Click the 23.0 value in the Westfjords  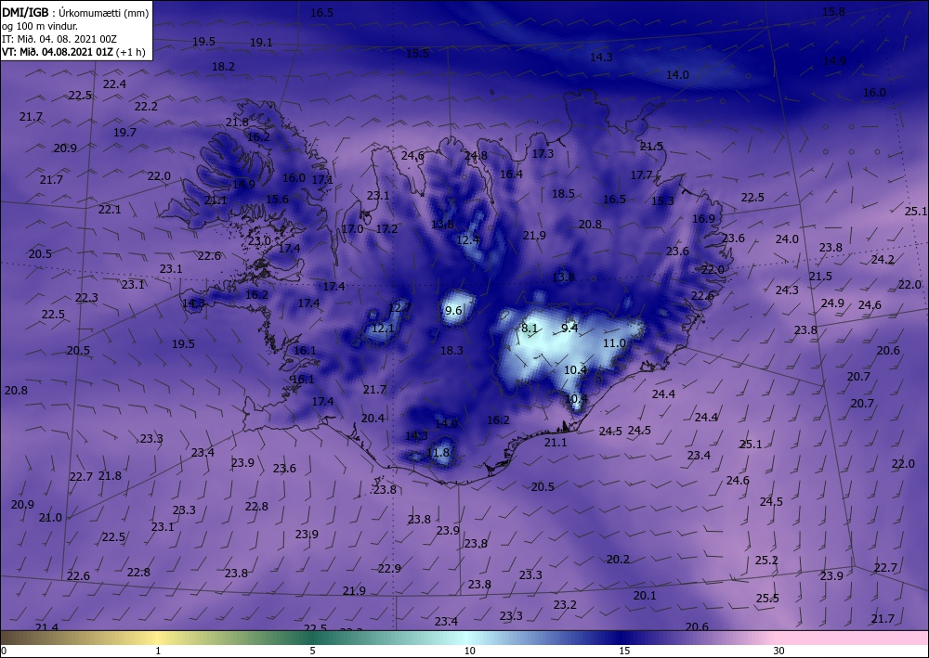[259, 240]
